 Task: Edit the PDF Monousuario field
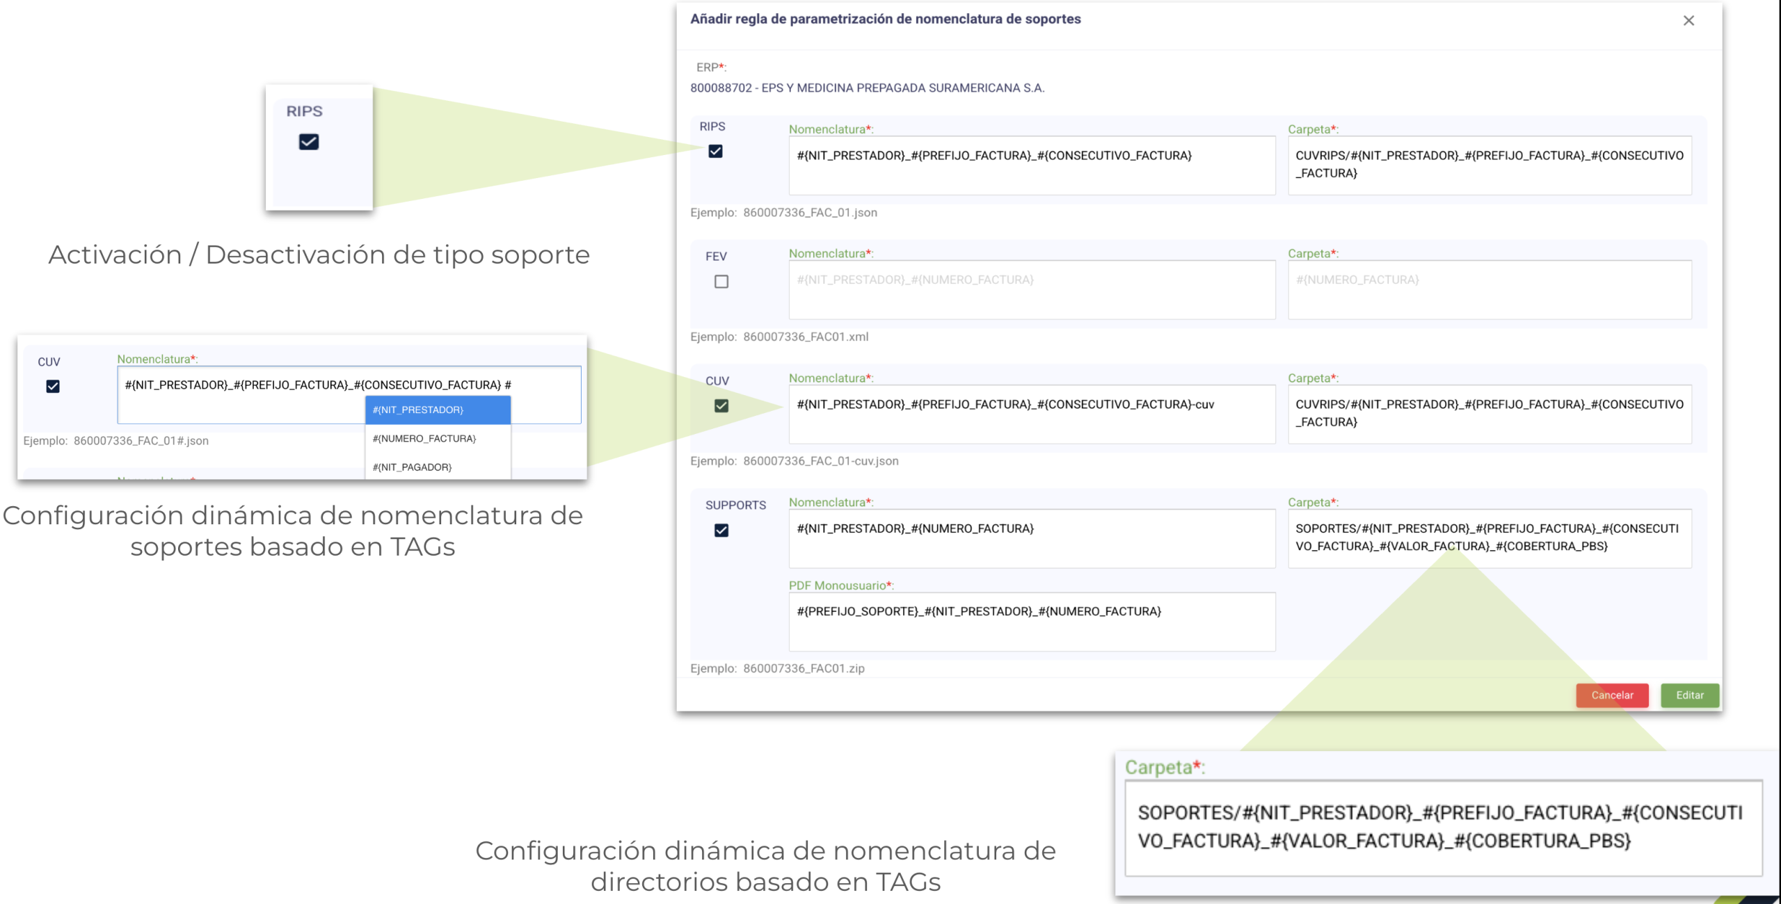[x=1032, y=622]
